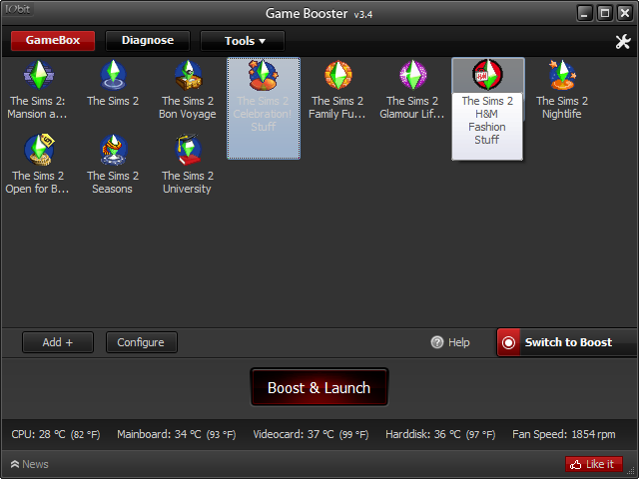Click the Add + button

[x=58, y=342]
